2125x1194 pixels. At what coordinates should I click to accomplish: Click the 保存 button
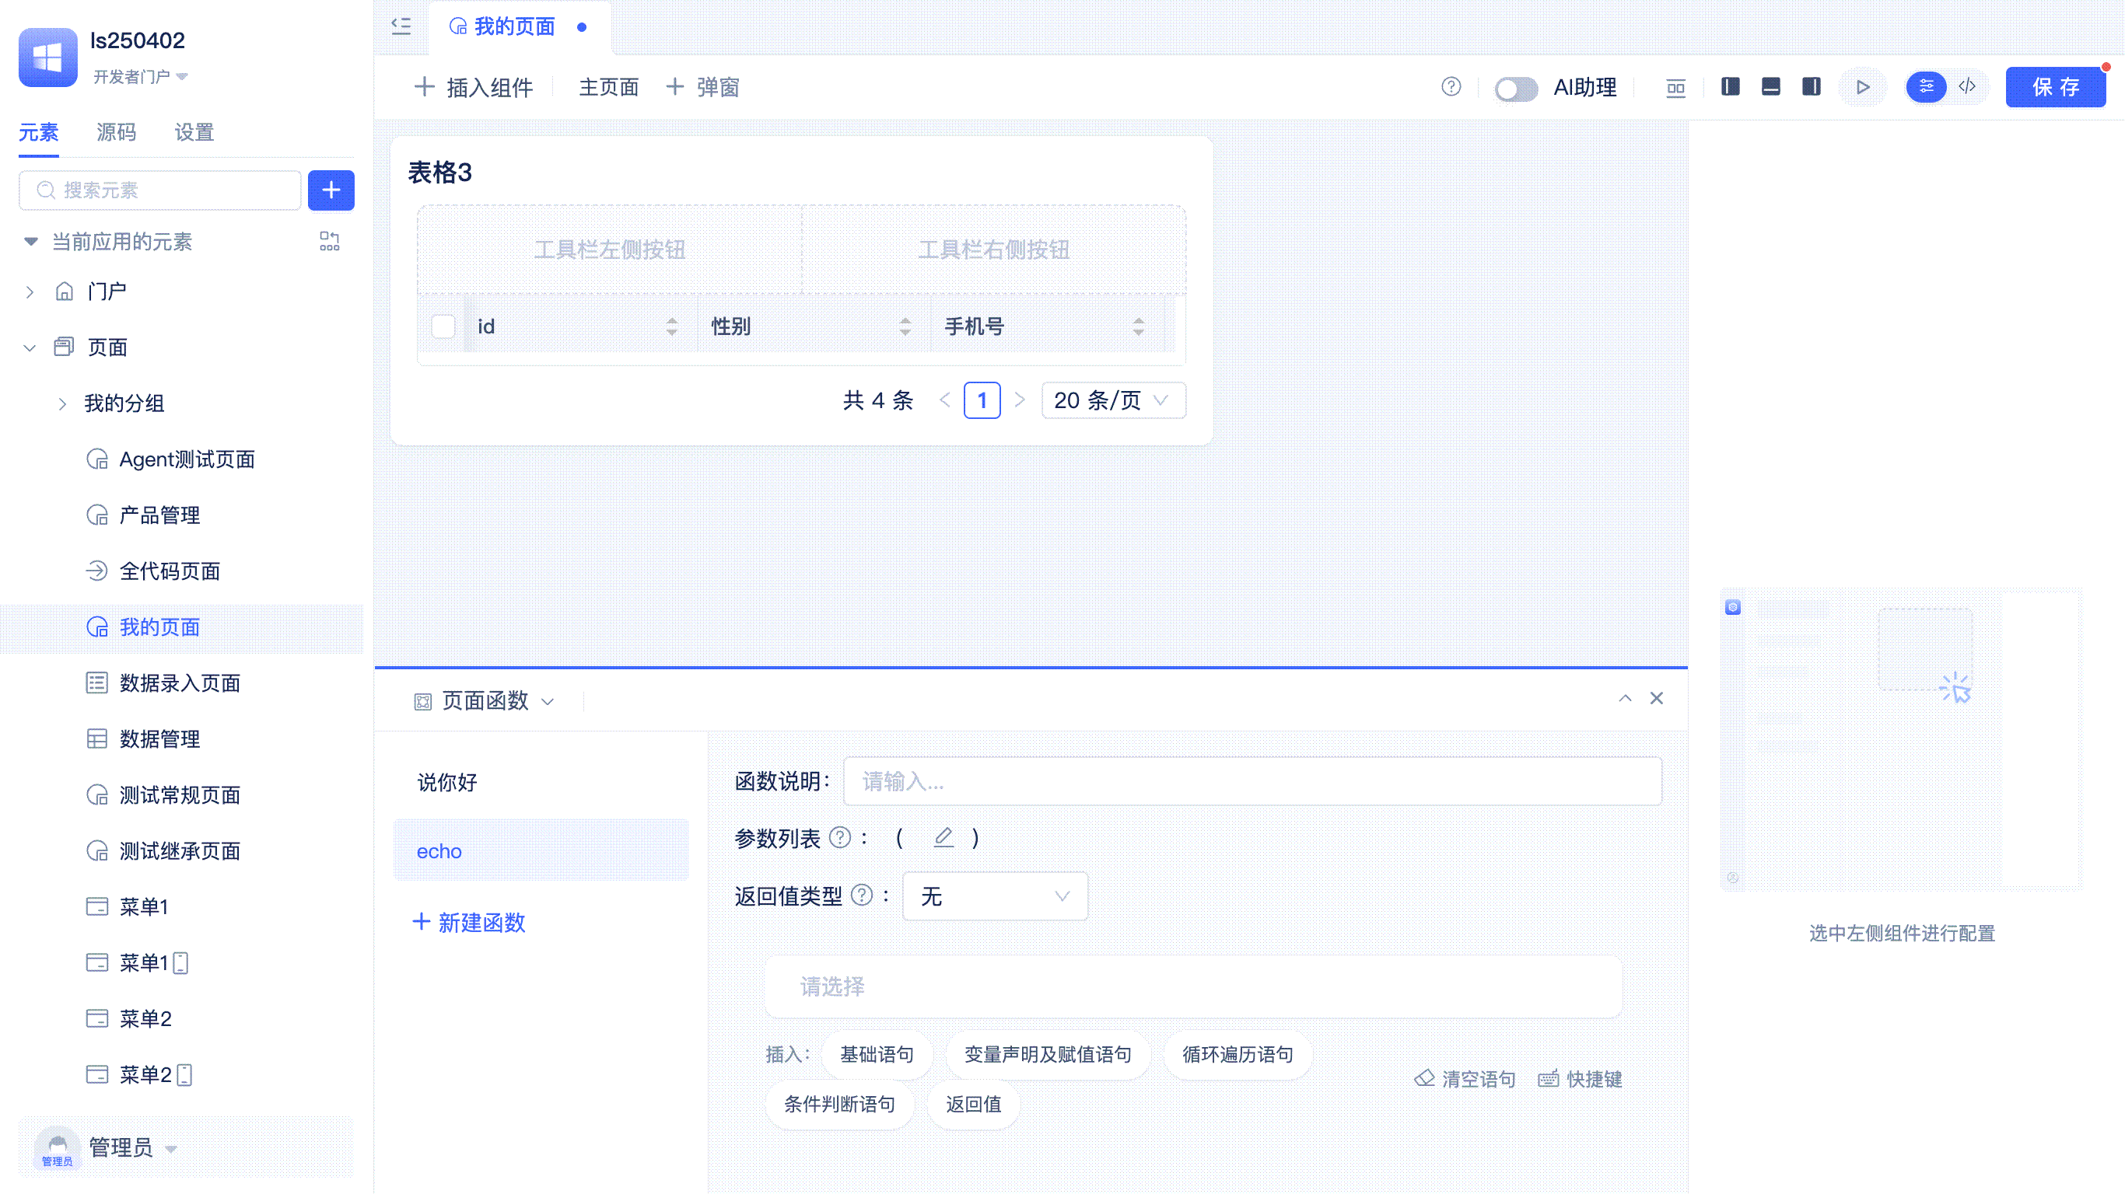tap(2056, 87)
